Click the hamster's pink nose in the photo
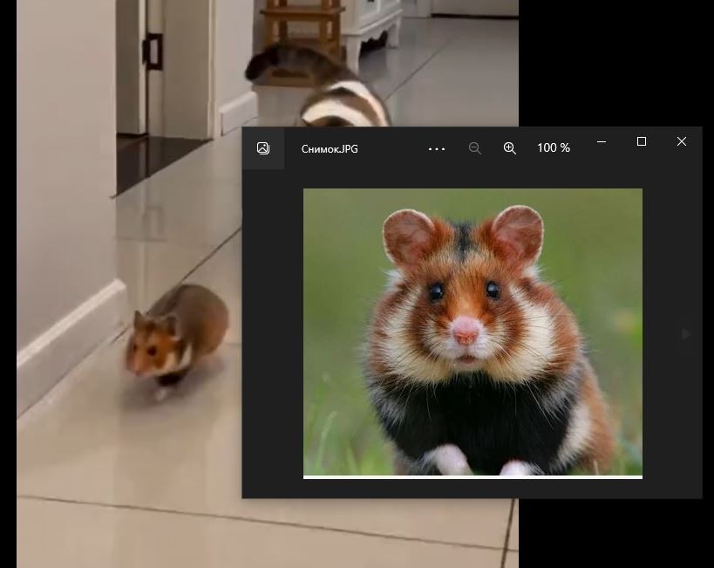The image size is (714, 568). [465, 332]
